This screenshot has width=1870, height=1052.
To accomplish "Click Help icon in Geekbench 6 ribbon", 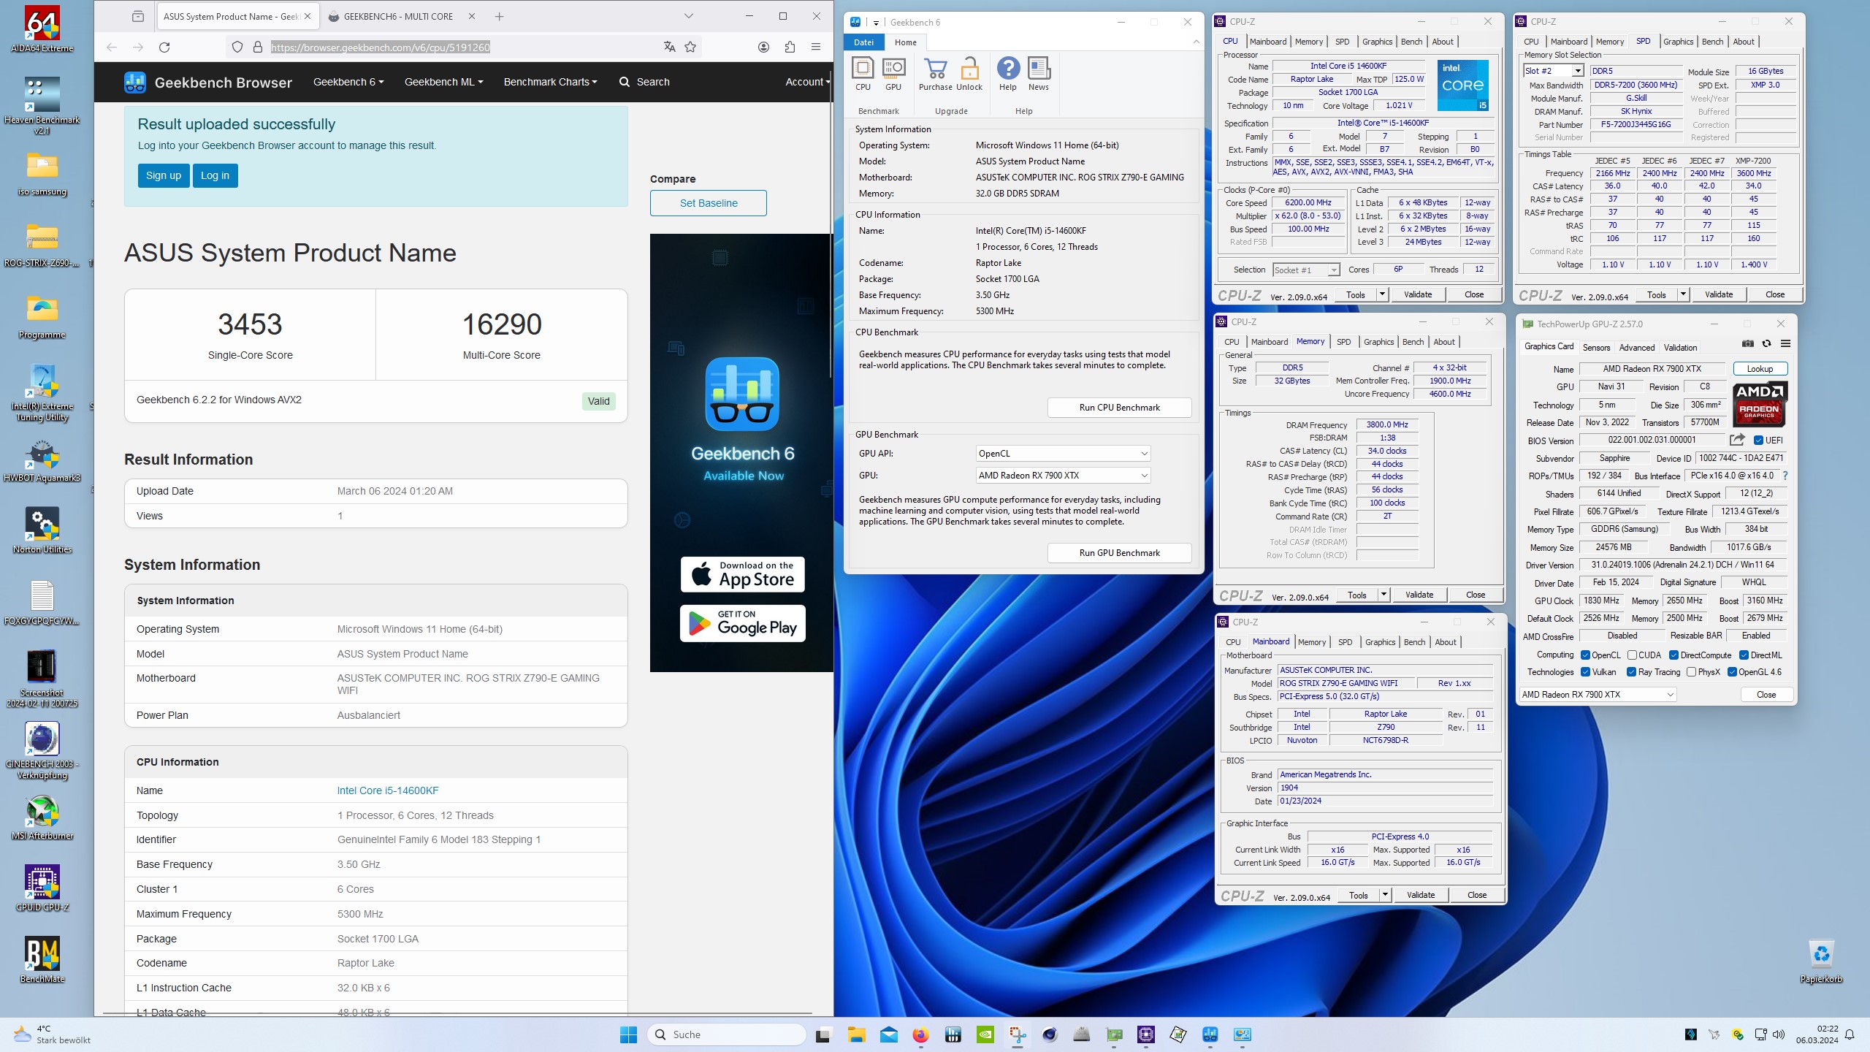I will pos(1008,74).
